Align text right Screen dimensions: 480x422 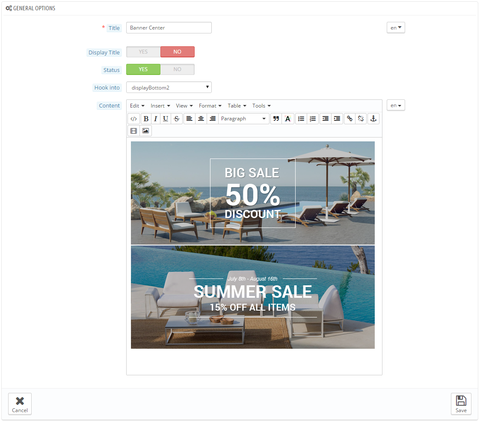213,119
